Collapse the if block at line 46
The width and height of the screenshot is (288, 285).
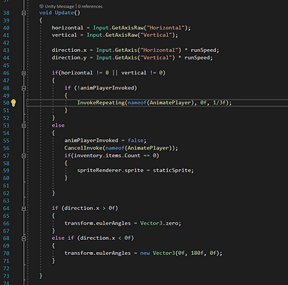pos(23,73)
